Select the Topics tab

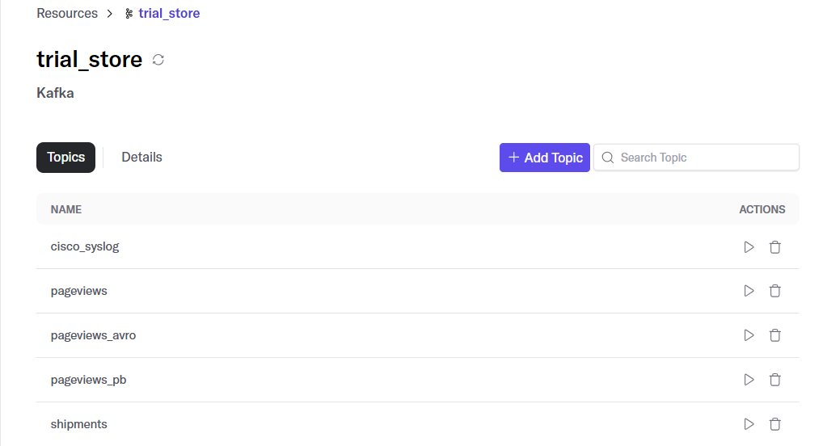coord(66,157)
